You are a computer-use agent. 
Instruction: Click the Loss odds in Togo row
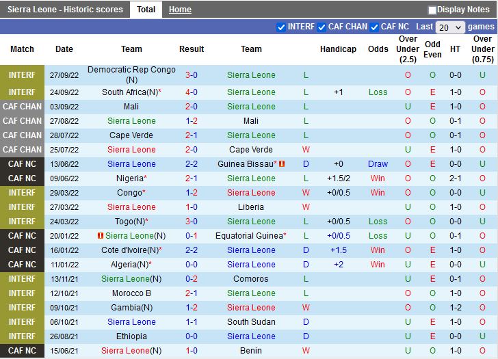378,222
